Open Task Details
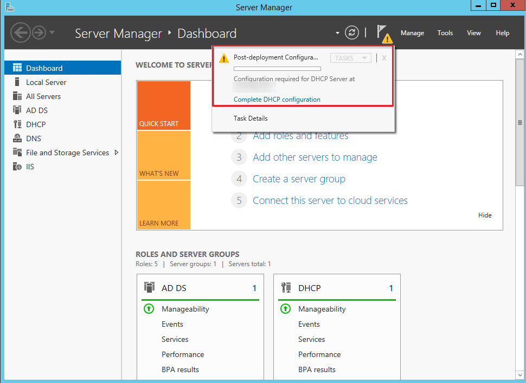The image size is (526, 383). 251,118
